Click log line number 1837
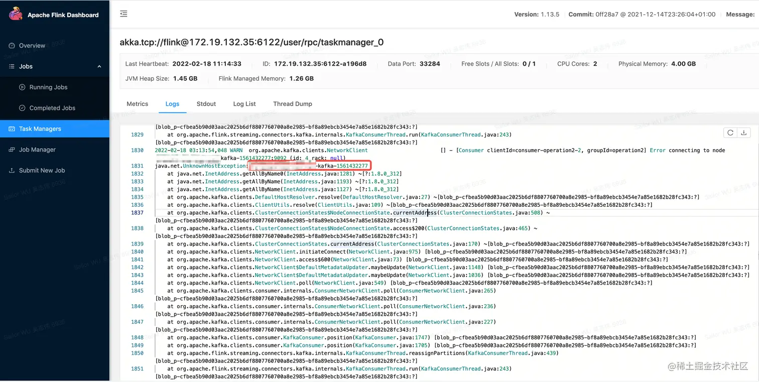This screenshot has width=759, height=382. [137, 213]
